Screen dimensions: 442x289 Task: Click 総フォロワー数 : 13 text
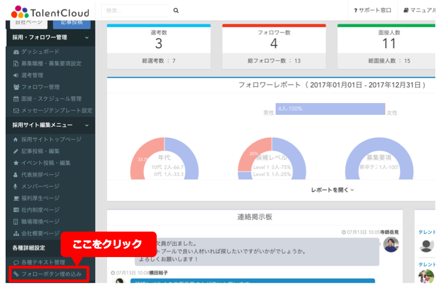274,60
